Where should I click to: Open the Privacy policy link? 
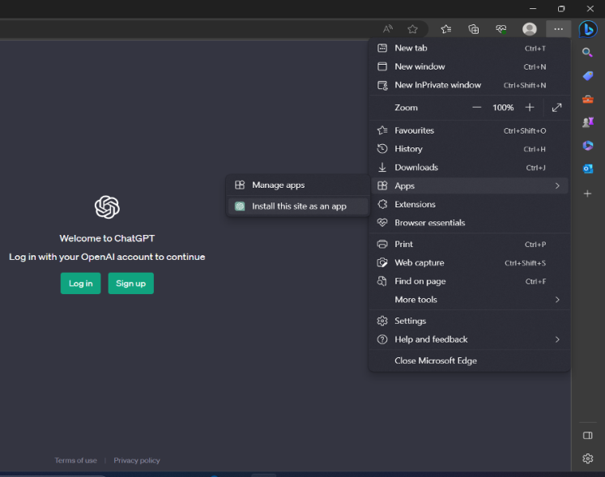[137, 461]
